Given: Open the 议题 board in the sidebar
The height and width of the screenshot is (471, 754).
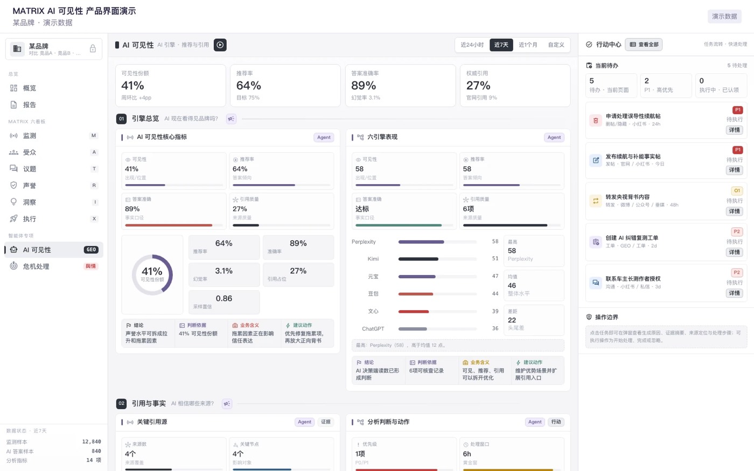Looking at the screenshot, I should (x=54, y=169).
